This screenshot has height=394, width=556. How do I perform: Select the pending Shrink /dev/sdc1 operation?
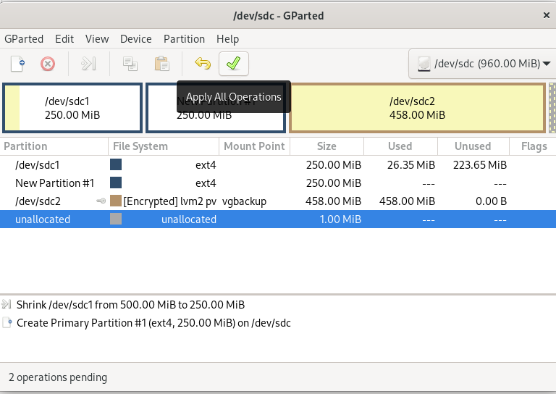click(x=130, y=304)
